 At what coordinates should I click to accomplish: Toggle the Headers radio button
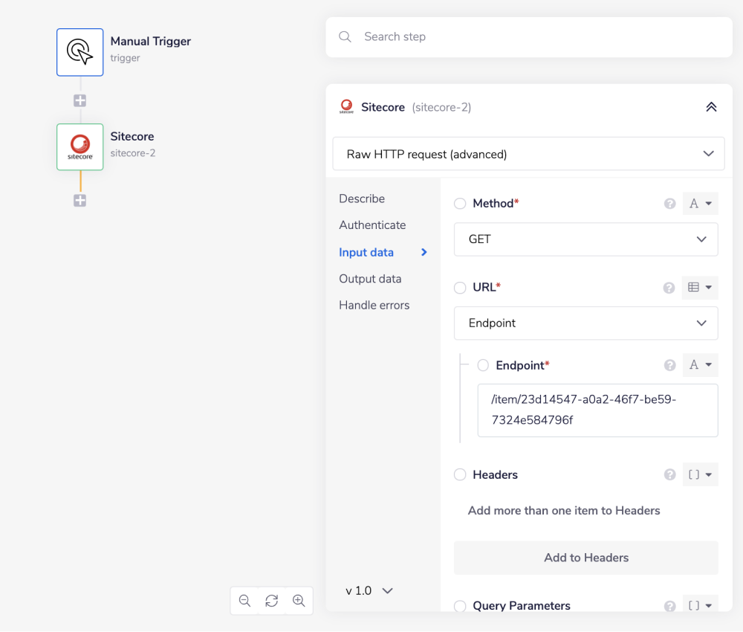[460, 475]
